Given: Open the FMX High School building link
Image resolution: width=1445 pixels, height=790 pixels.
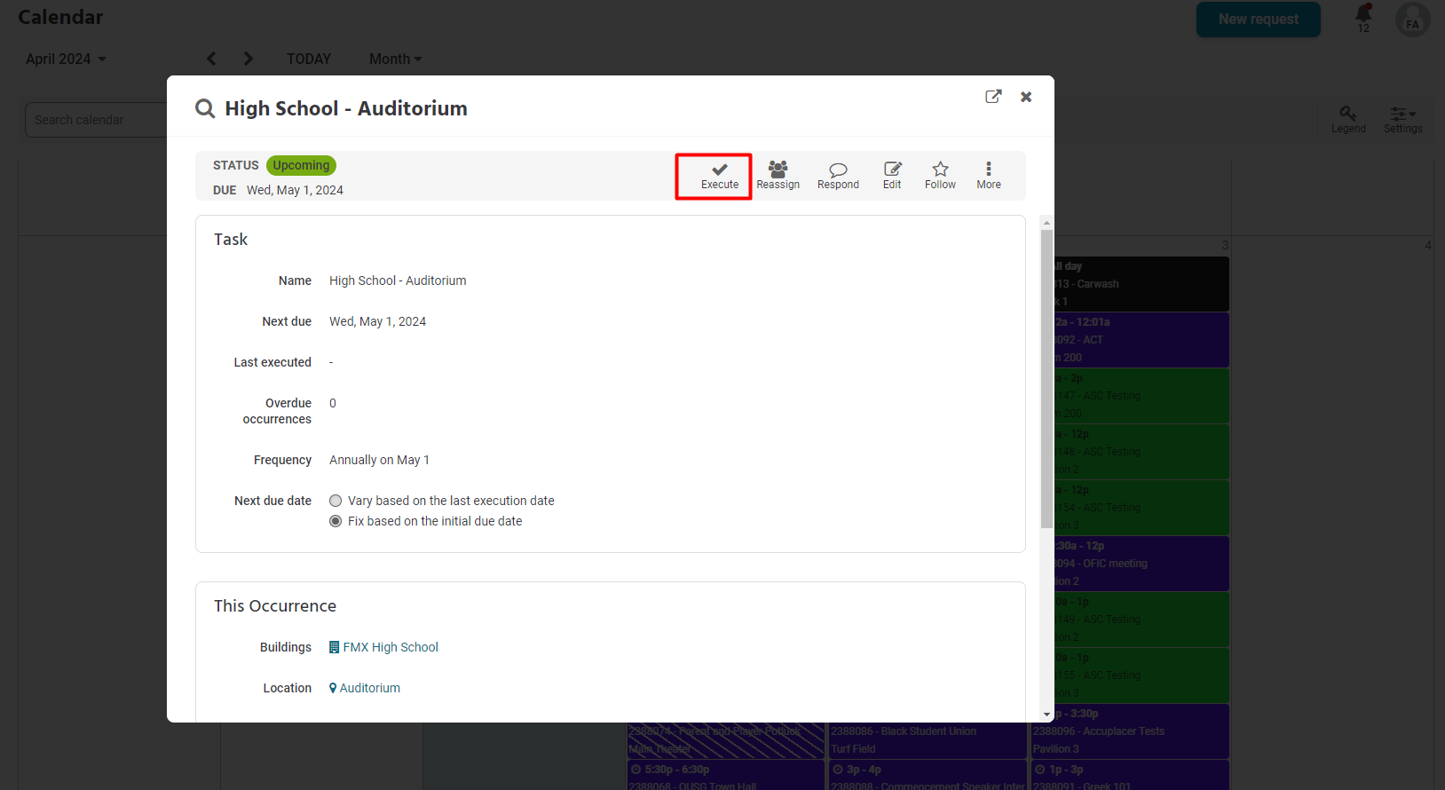Looking at the screenshot, I should pos(391,647).
